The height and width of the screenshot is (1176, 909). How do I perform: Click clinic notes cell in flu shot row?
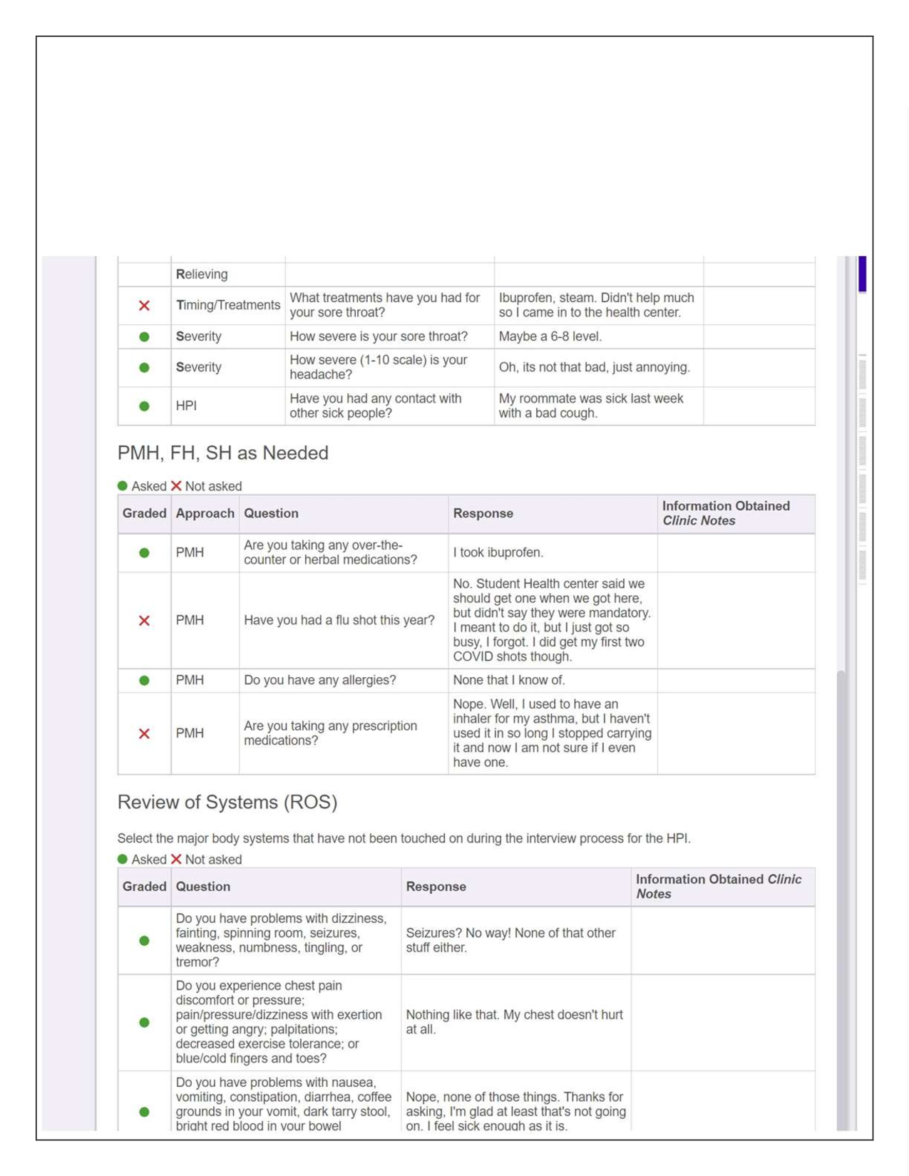[736, 620]
